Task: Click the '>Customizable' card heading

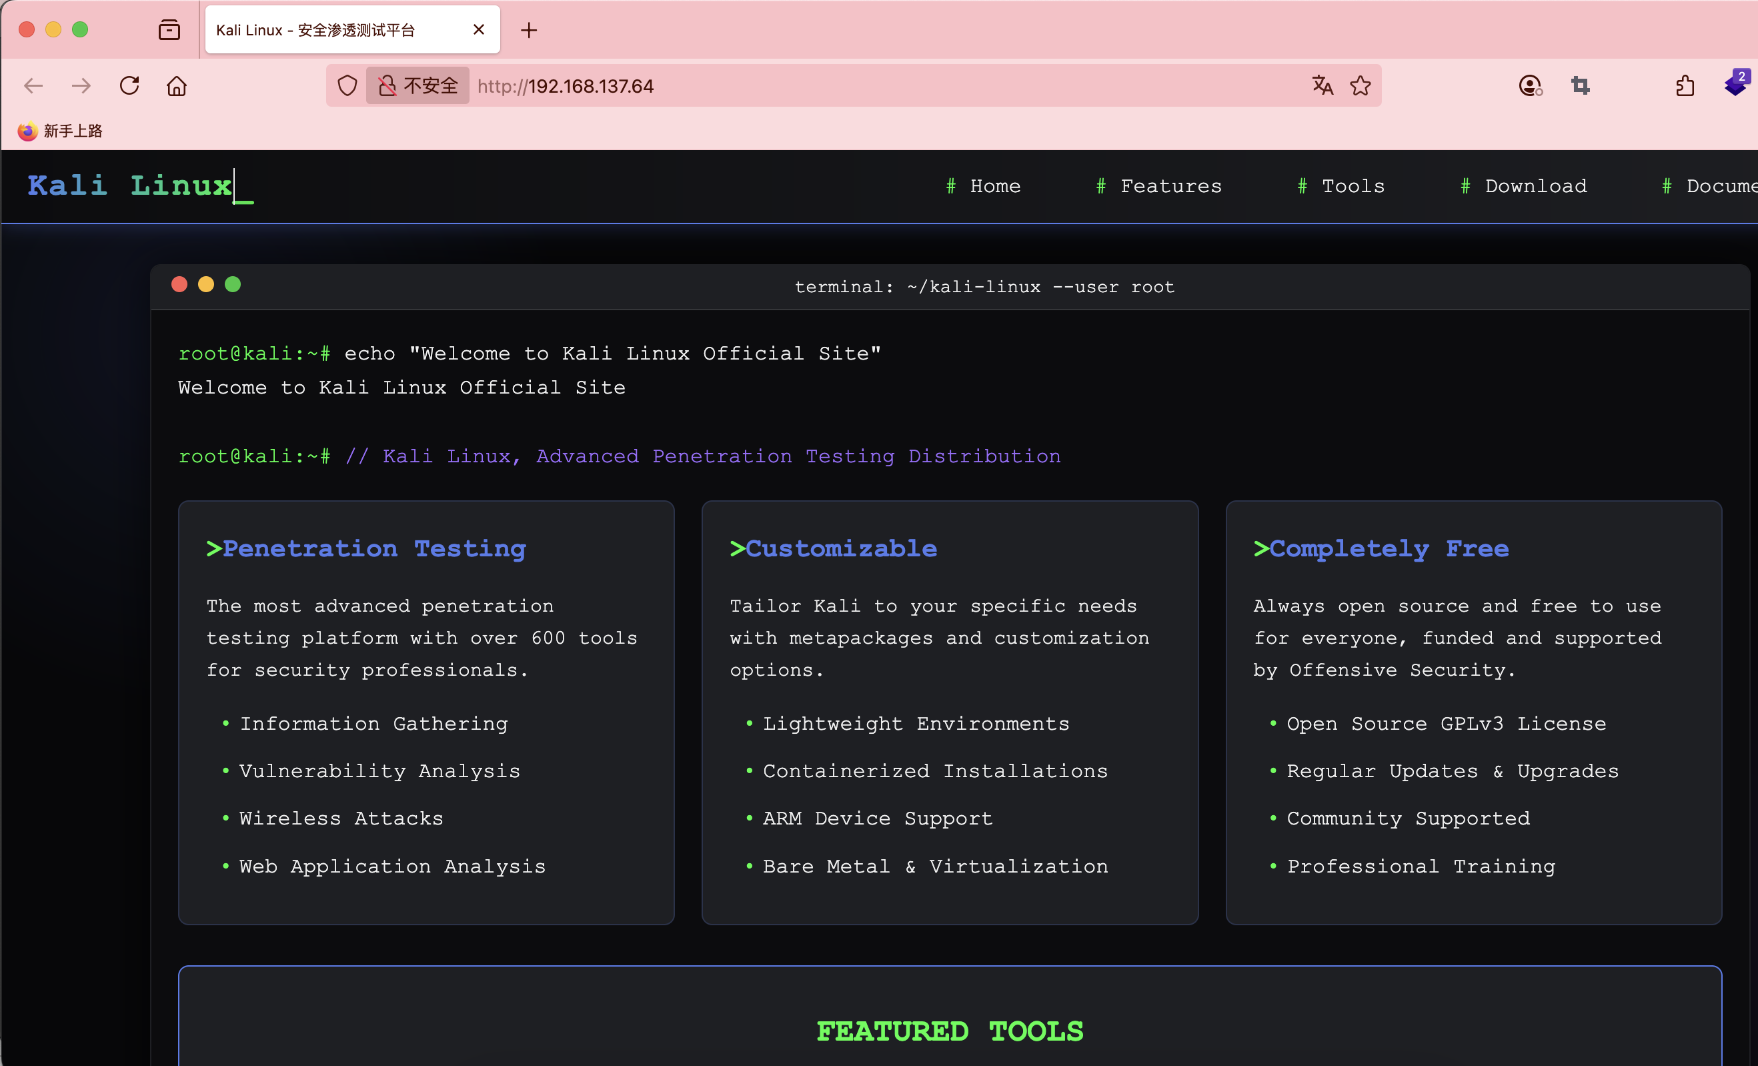Action: pyautogui.click(x=834, y=549)
